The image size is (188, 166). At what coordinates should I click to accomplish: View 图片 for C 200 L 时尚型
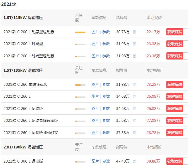[95, 44]
